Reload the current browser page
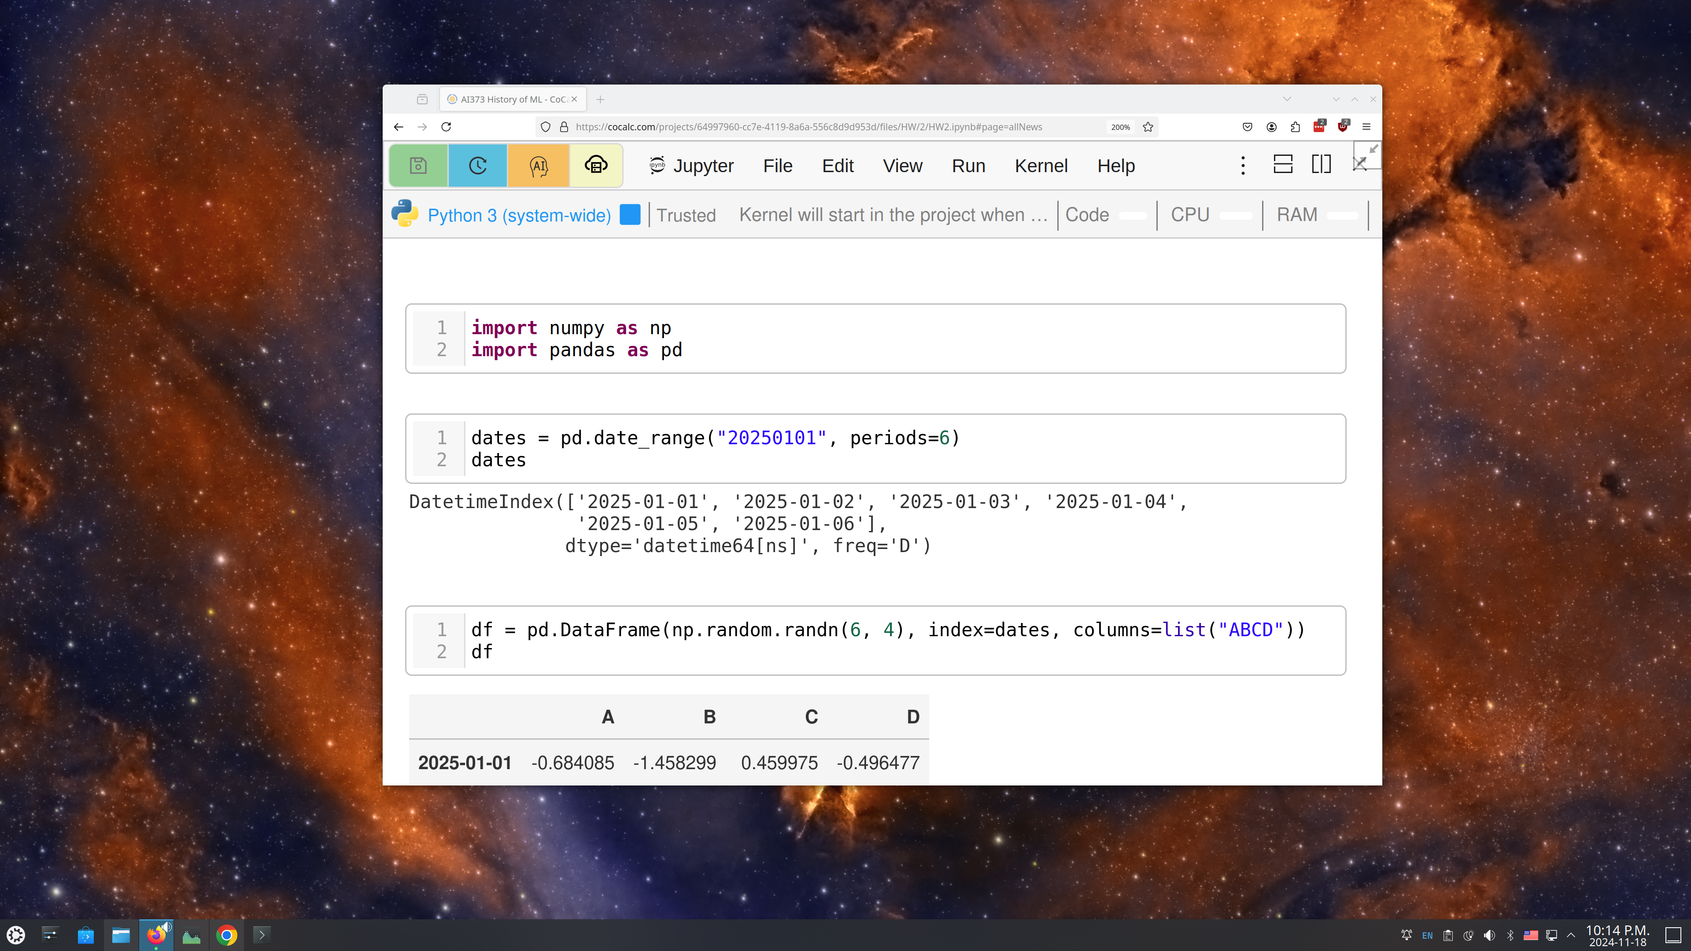The image size is (1691, 951). click(446, 127)
